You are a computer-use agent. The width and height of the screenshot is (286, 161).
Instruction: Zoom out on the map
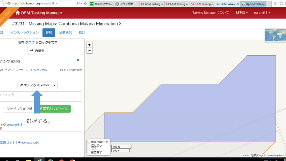point(89,51)
